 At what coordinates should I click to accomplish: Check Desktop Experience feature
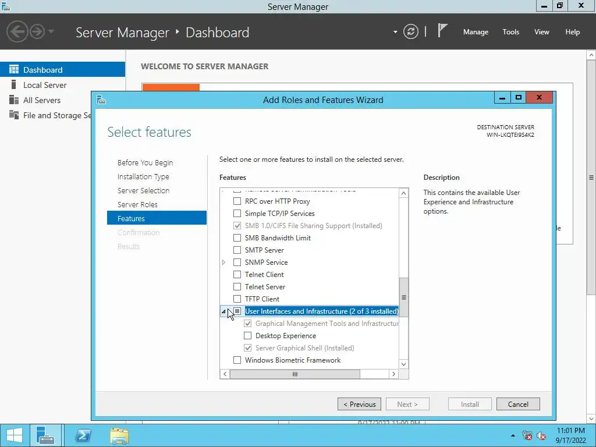tap(247, 336)
